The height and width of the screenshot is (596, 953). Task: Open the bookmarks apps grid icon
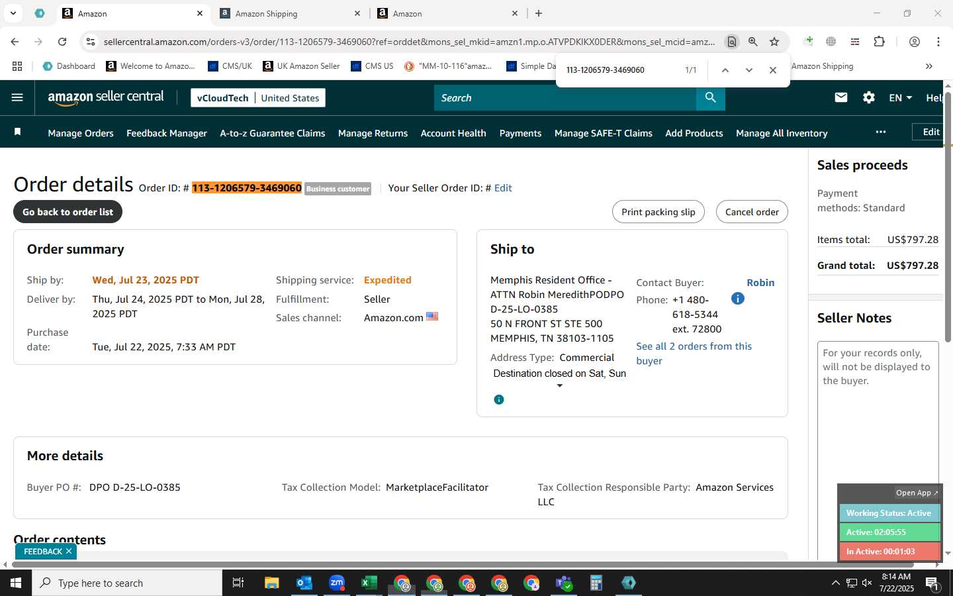[x=17, y=66]
